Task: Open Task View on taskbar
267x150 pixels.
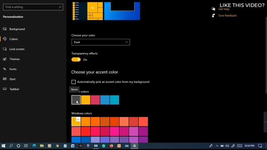Action: click(x=26, y=146)
